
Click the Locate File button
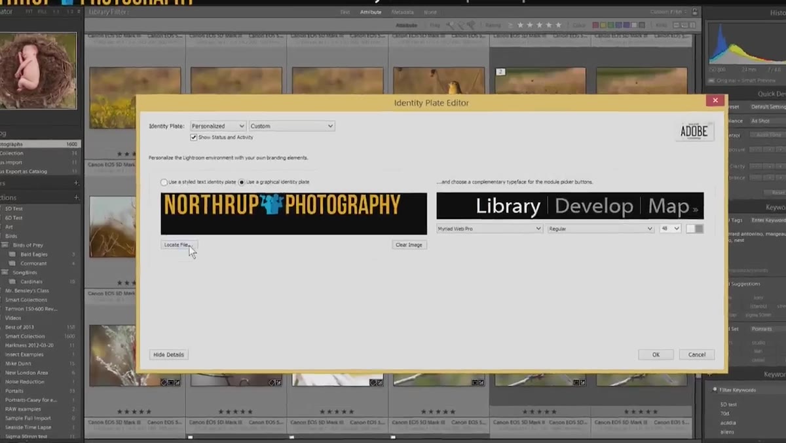pos(179,244)
